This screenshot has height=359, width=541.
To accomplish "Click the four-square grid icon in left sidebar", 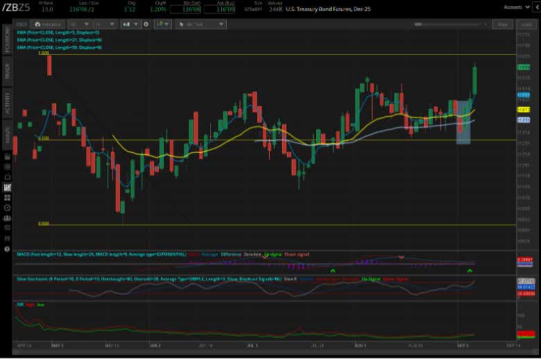I will coord(7,198).
